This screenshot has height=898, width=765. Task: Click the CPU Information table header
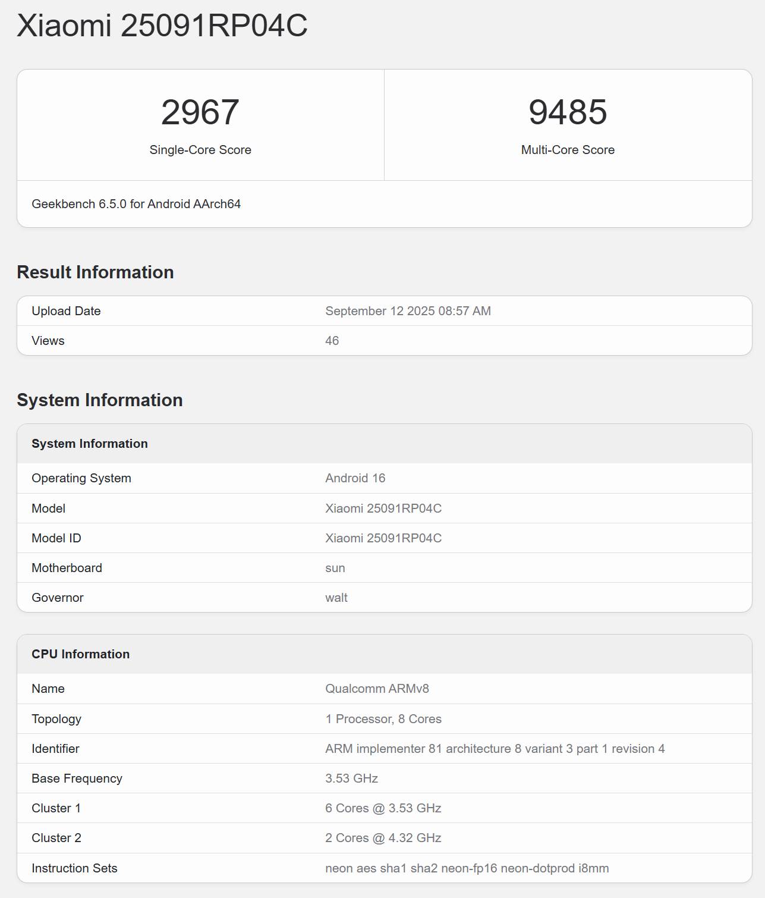pos(80,654)
